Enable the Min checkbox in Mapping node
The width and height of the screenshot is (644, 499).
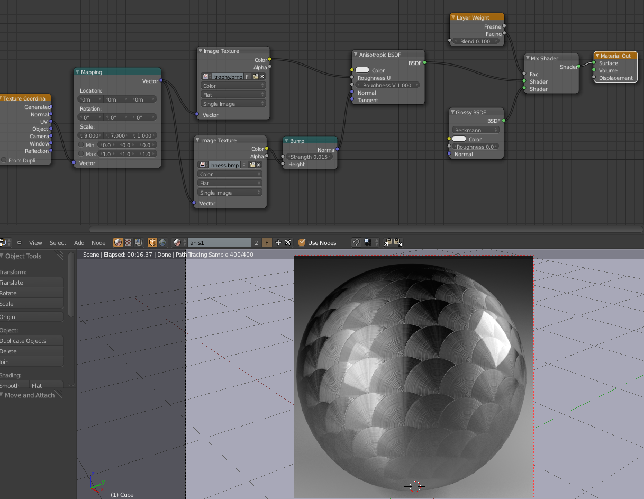[81, 144]
